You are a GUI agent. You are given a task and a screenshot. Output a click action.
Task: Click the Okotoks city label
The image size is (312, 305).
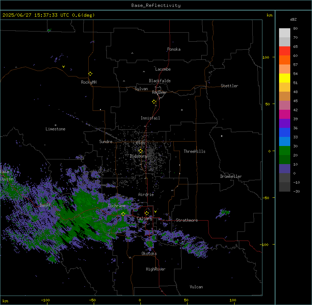pyautogui.click(x=149, y=254)
